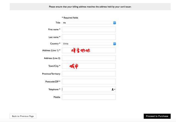Focus the Last name text box
176x122 pixels.
pos(89,37)
